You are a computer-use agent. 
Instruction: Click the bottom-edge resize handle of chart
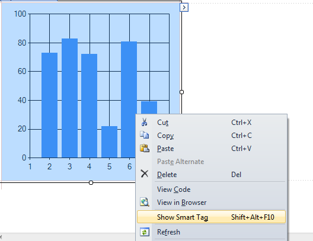pos(91,182)
